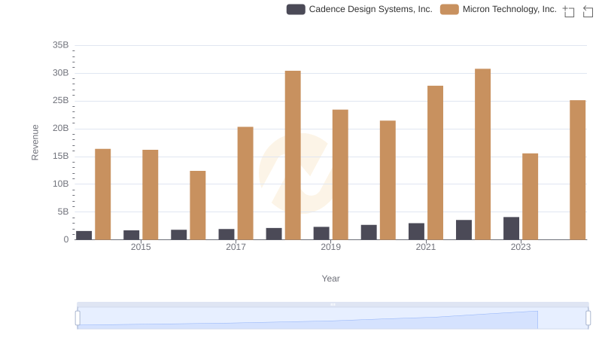Select Micron's 2020 revenue bar
The width and height of the screenshot is (602, 347).
(388, 180)
